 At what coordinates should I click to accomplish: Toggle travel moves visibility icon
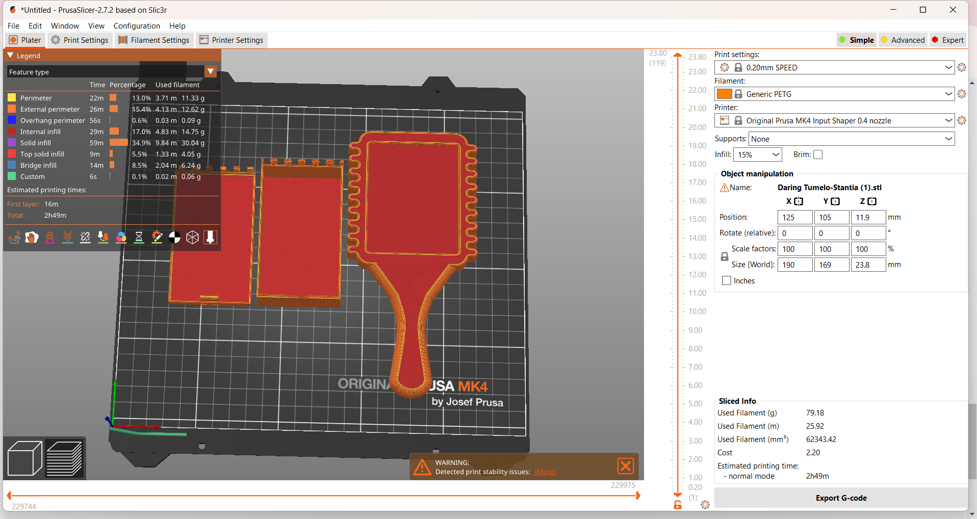(14, 238)
